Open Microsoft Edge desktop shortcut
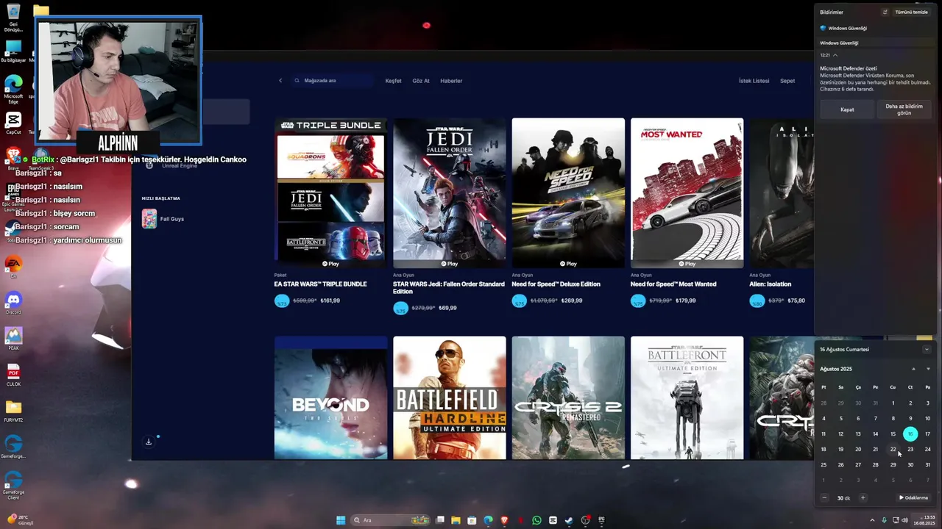This screenshot has height=529, width=942. coord(13,88)
